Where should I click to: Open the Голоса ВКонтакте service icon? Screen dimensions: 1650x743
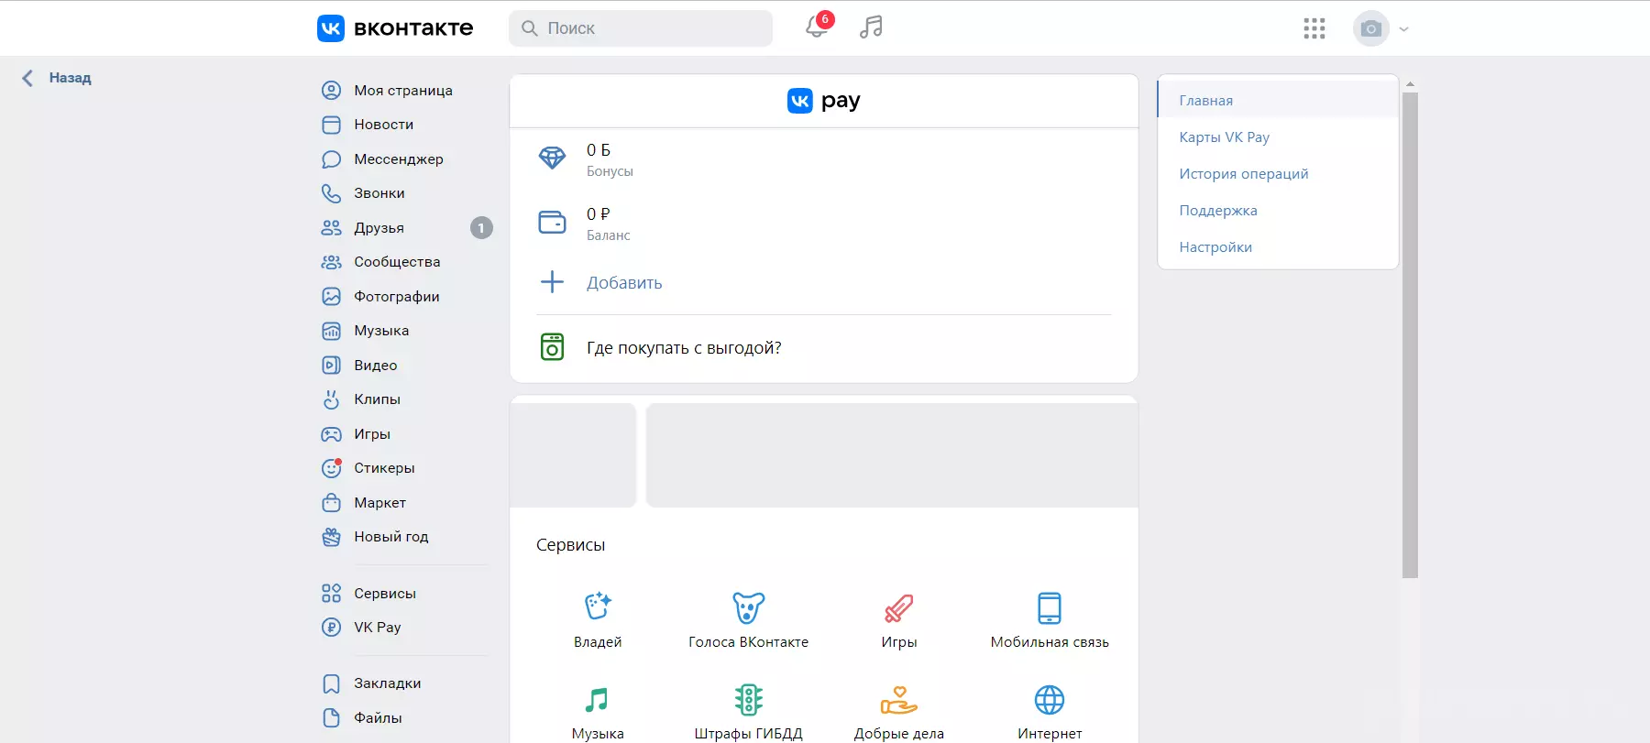pos(748,607)
